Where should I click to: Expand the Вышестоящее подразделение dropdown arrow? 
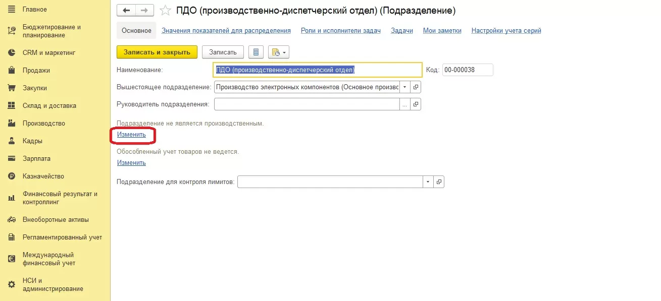click(405, 87)
